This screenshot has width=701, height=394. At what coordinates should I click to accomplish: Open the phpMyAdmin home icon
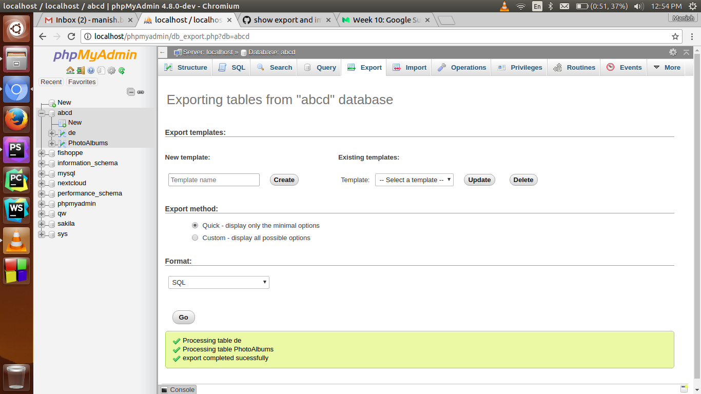point(70,71)
